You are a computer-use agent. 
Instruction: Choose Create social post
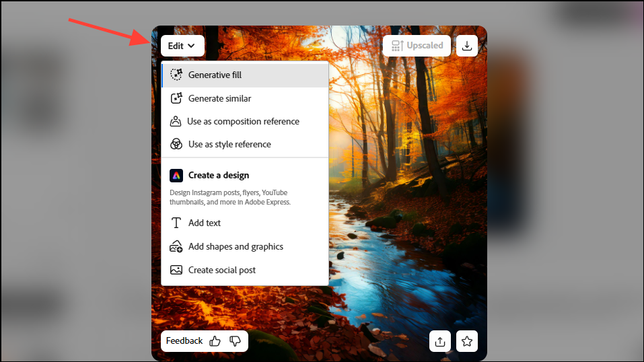245,270
